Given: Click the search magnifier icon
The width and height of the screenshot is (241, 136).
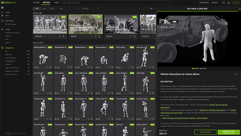Looking at the screenshot, I should click(x=64, y=3).
